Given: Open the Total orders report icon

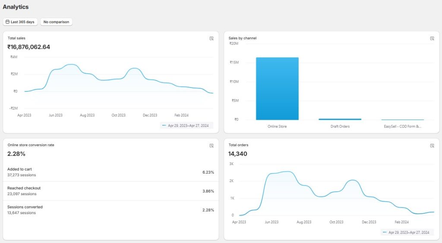Looking at the screenshot, I should 432,146.
